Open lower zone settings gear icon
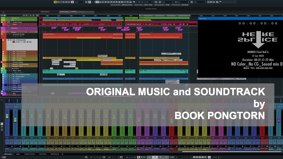Screen dimensions: 283x159 click(x=62, y=154)
